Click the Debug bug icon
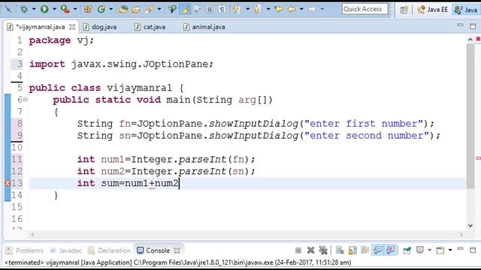The height and width of the screenshot is (270, 481). pyautogui.click(x=24, y=10)
